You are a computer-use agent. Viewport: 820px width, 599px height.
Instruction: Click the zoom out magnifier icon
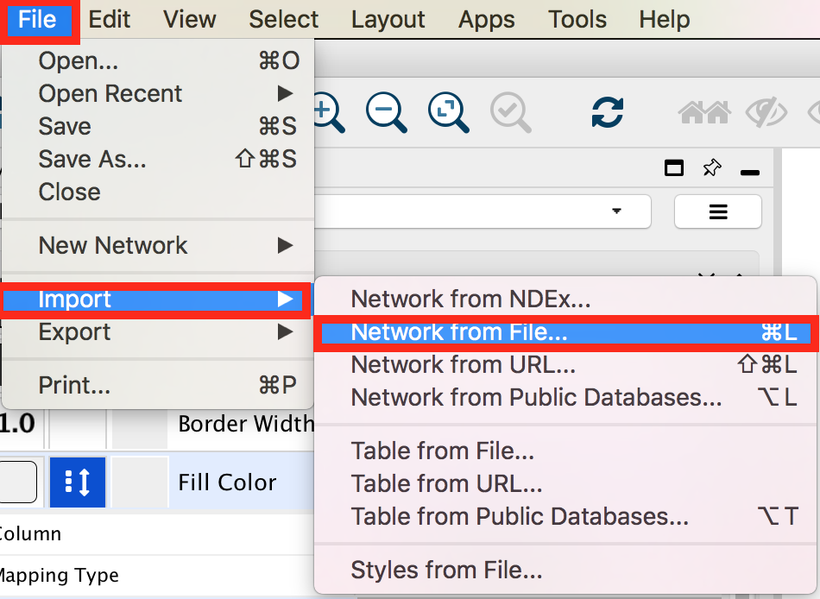[x=384, y=111]
